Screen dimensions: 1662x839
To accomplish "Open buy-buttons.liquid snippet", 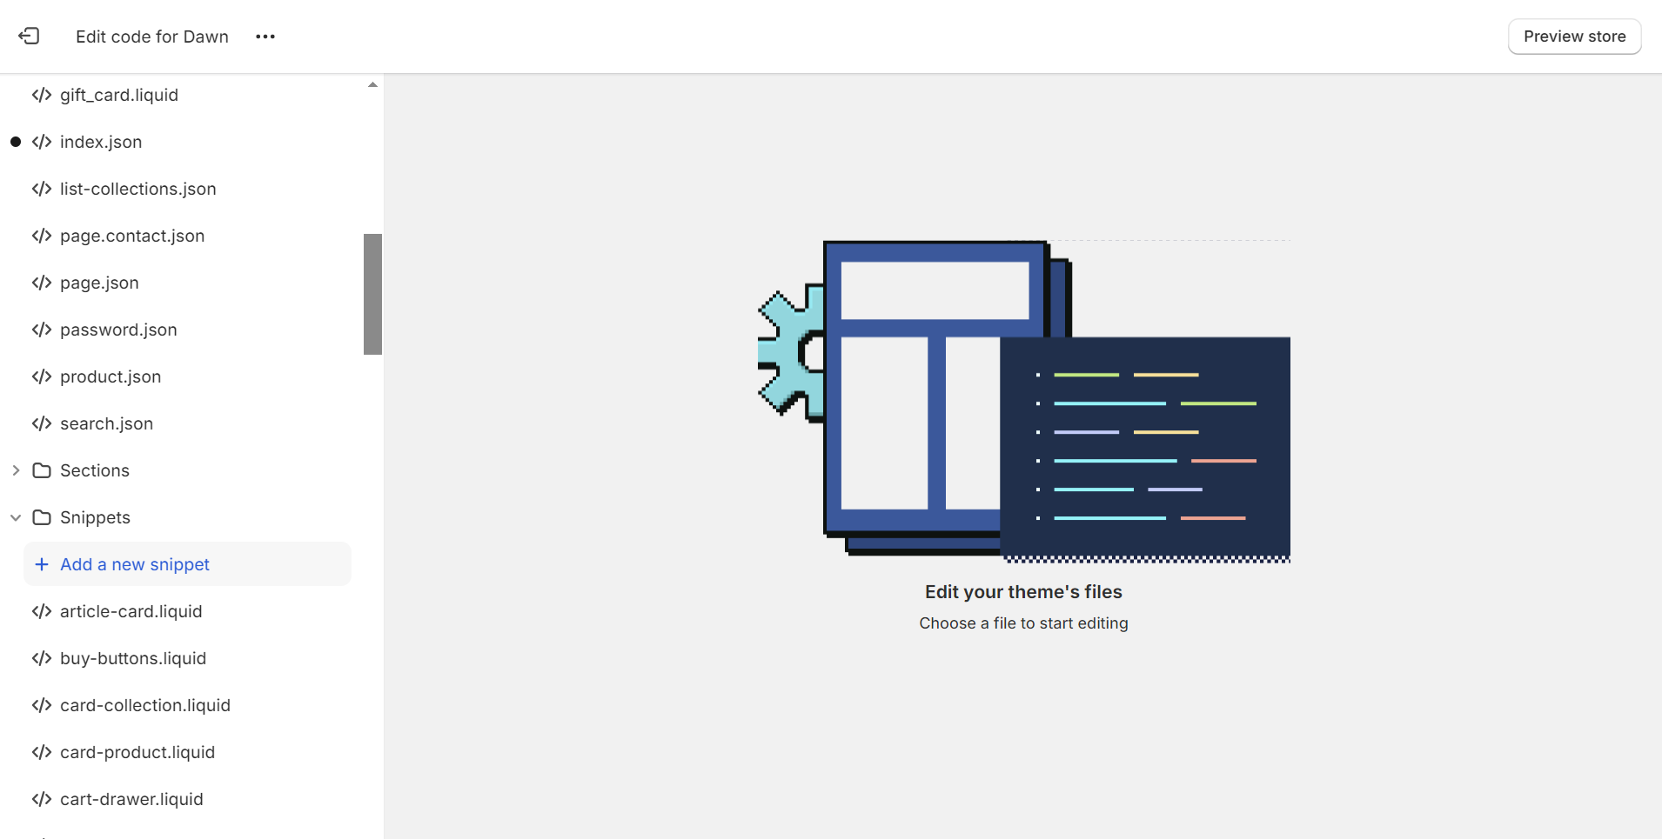I will (133, 658).
